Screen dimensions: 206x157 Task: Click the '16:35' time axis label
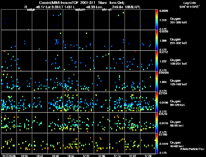[x=24, y=156]
